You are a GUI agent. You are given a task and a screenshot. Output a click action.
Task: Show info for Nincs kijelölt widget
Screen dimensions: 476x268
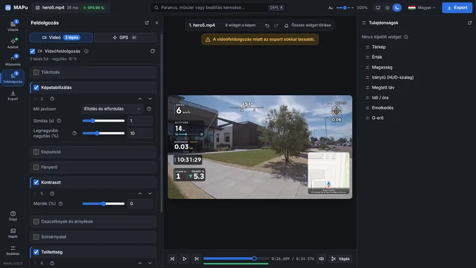[406, 37]
